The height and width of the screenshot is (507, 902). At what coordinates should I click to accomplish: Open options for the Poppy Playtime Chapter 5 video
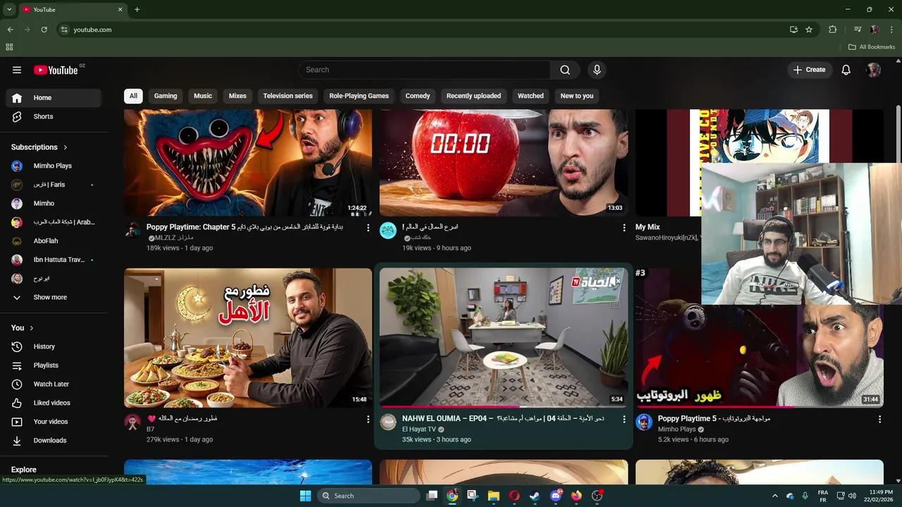click(368, 227)
